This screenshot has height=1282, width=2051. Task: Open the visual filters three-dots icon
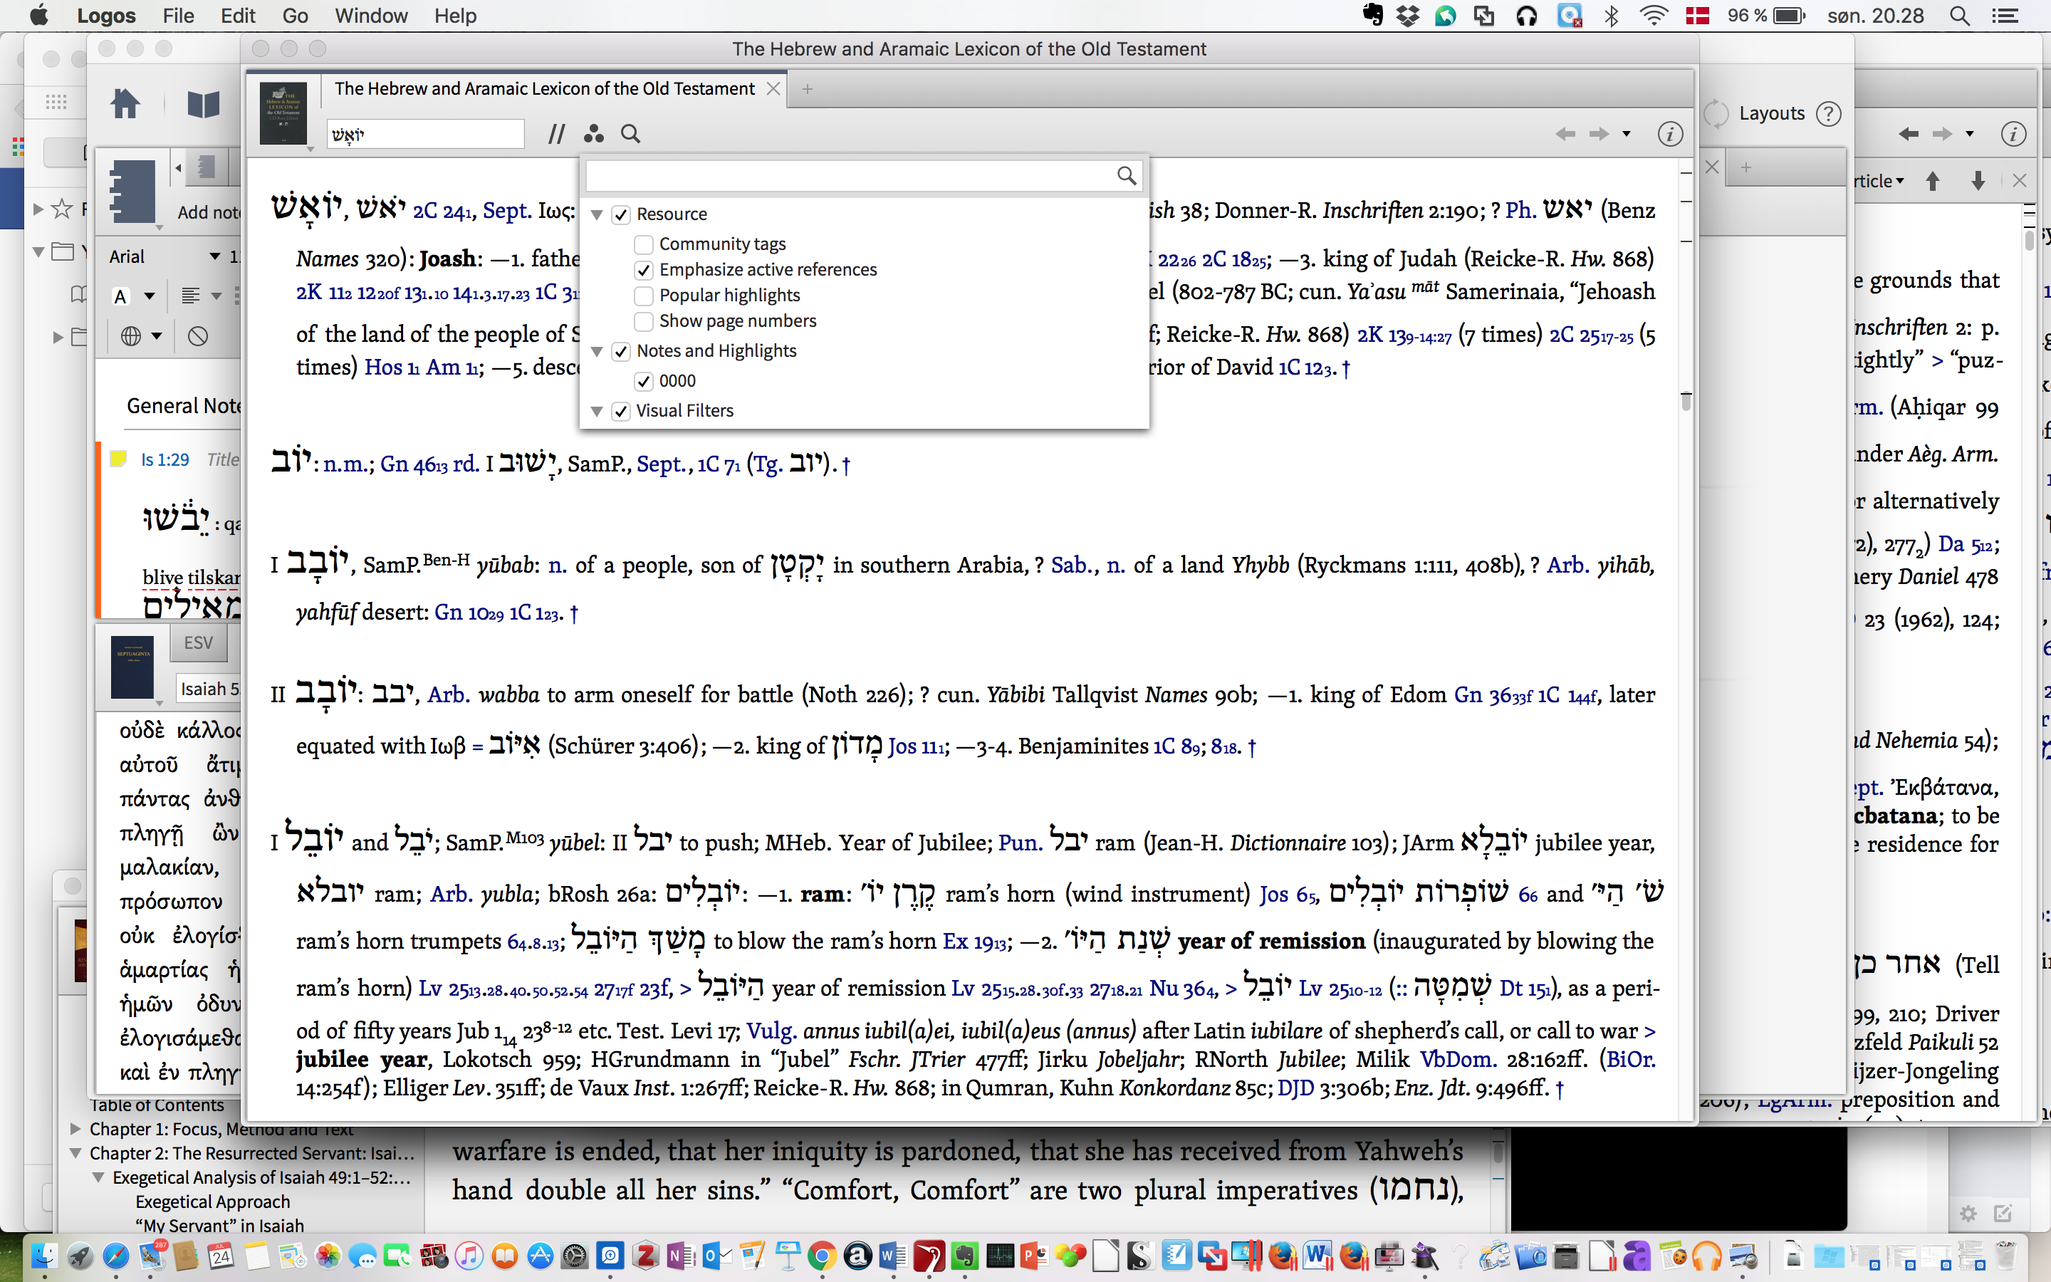point(593,134)
